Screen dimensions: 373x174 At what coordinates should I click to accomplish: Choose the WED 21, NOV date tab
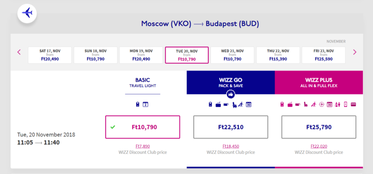point(232,55)
